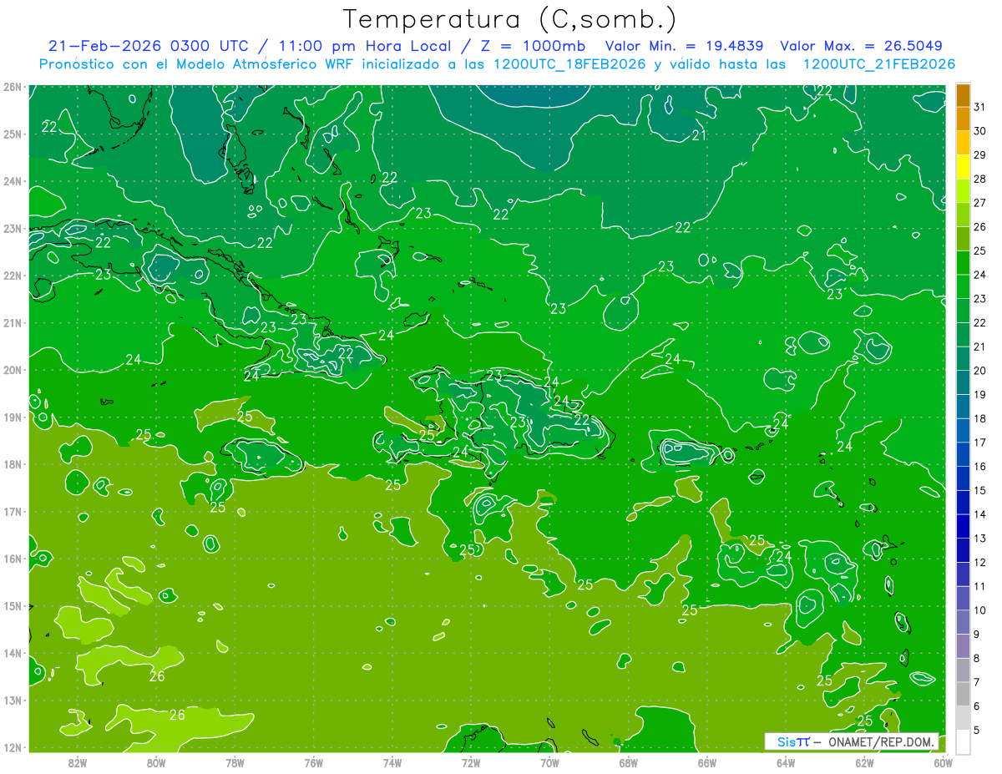
Task: Pick the gray legend swatch between 6 and 7
Action: [963, 695]
